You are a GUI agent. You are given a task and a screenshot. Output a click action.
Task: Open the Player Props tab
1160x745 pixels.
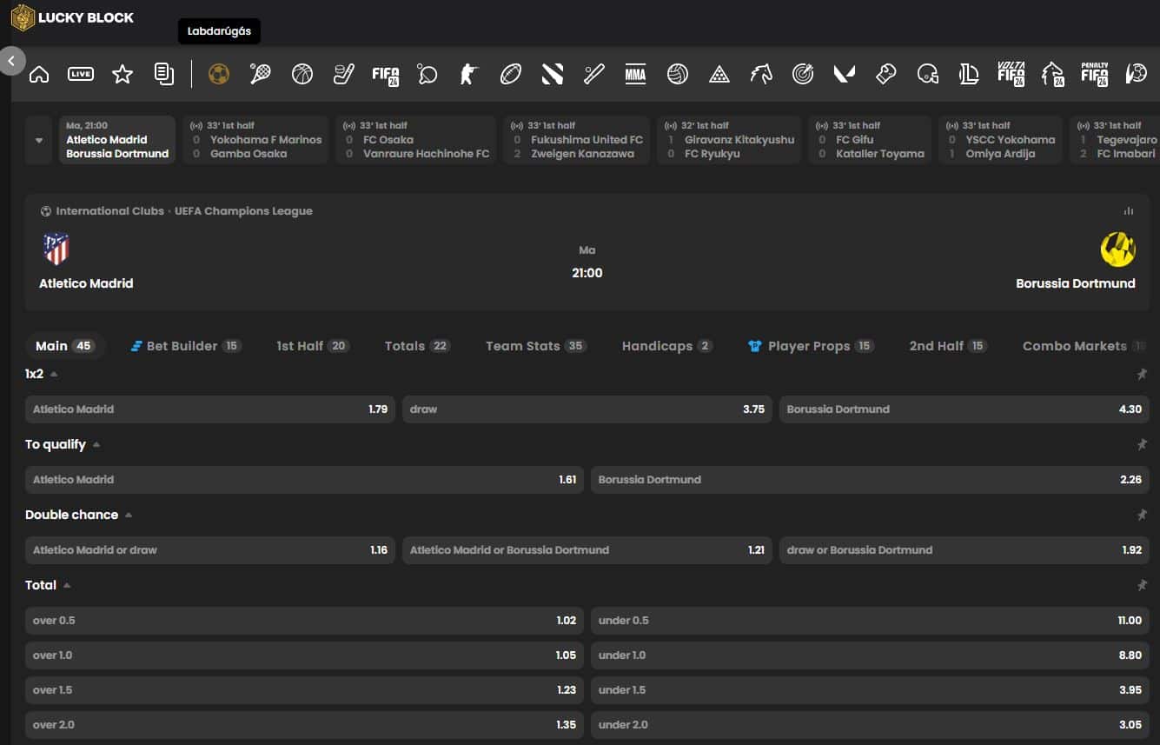(x=810, y=346)
